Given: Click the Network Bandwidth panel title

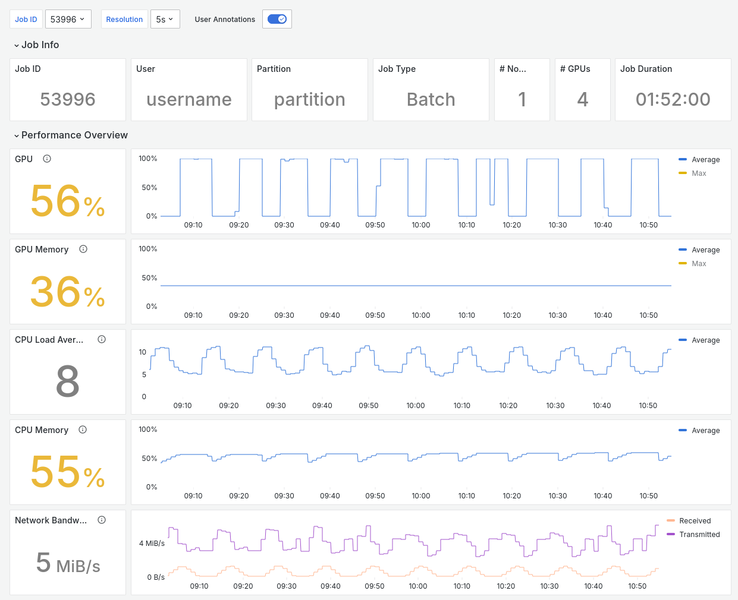Looking at the screenshot, I should click(51, 520).
